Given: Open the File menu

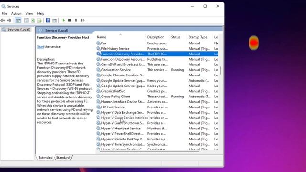Looking at the screenshot, I should 4,13.
